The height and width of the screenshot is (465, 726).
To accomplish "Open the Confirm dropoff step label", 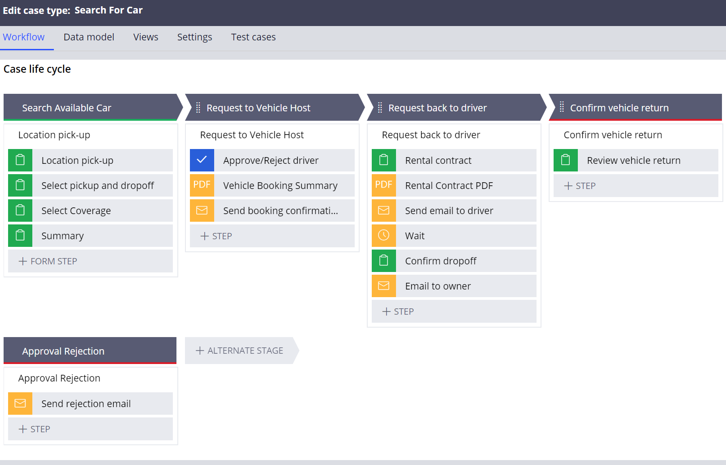I will tap(441, 261).
